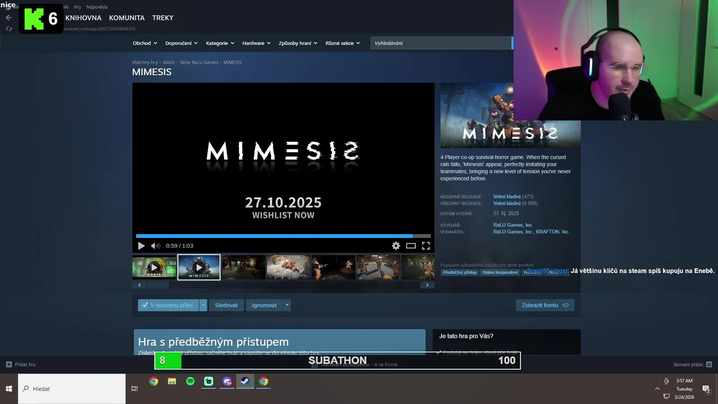Open the Doporučení dropdown menu
718x404 pixels.
coord(181,43)
